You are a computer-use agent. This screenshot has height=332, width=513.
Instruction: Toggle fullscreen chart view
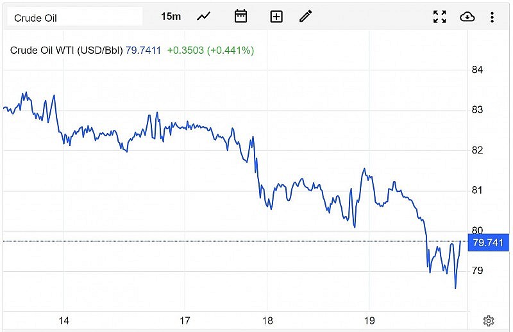(x=439, y=17)
